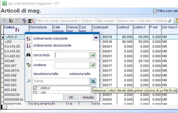This screenshot has width=178, height=113.
Task: Toggle the Filtra solo validi checkbox
Action: tap(155, 11)
